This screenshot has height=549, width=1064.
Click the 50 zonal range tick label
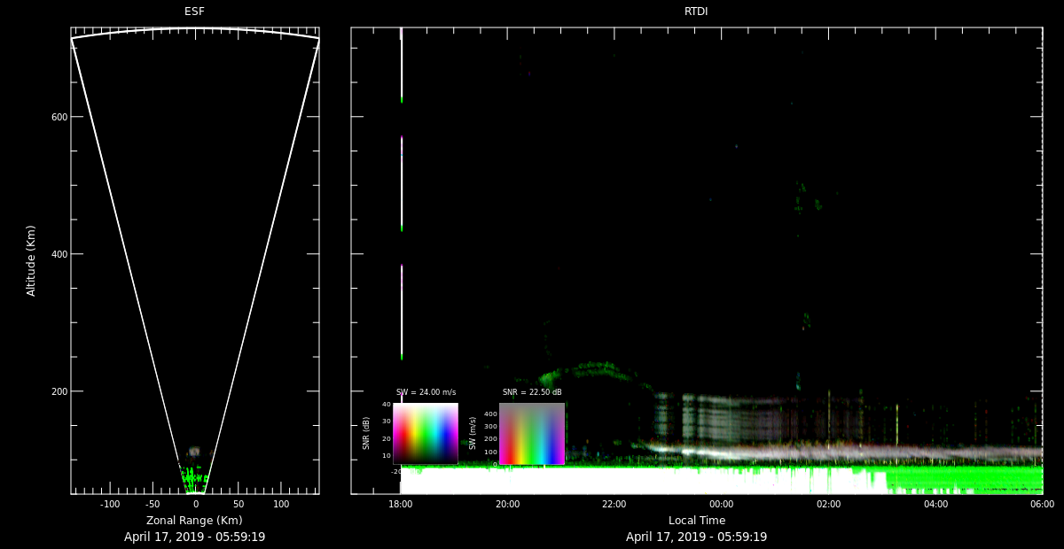point(239,504)
